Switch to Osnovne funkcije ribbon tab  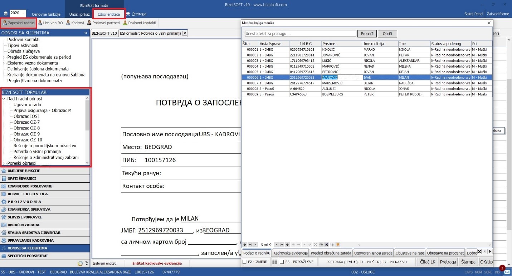coord(46,14)
